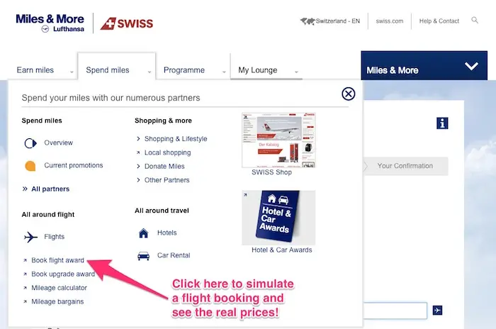Open Current promotions orange icon
The width and height of the screenshot is (496, 329).
pos(30,166)
